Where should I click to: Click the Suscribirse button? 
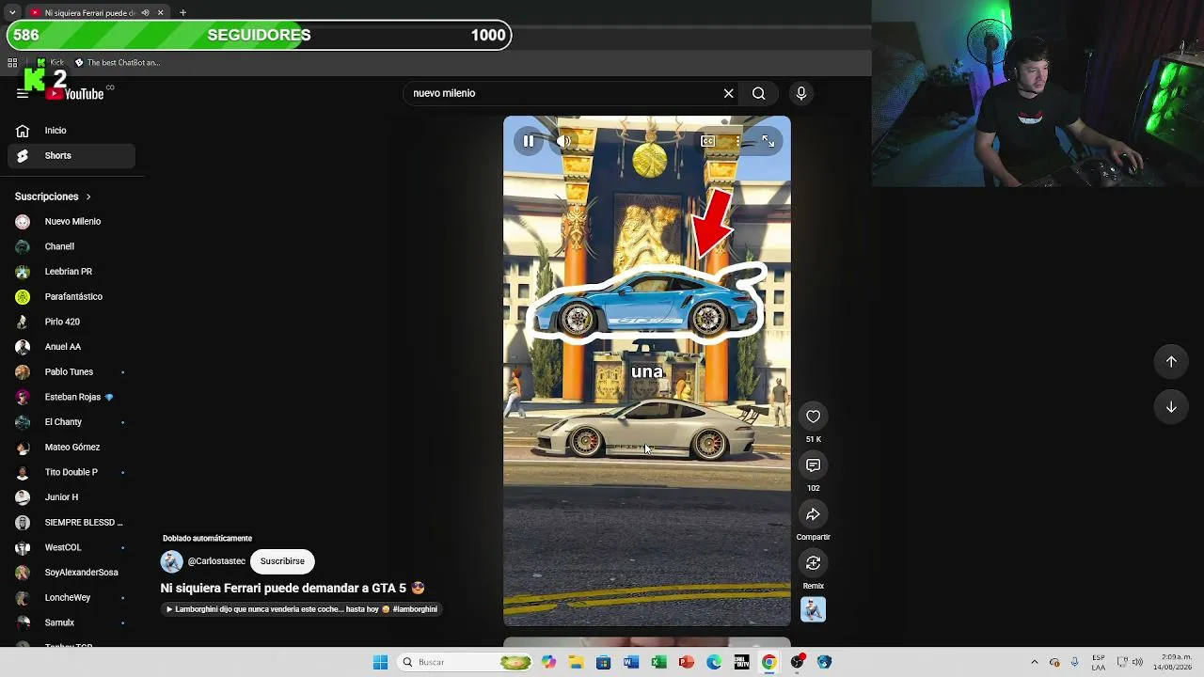(282, 561)
